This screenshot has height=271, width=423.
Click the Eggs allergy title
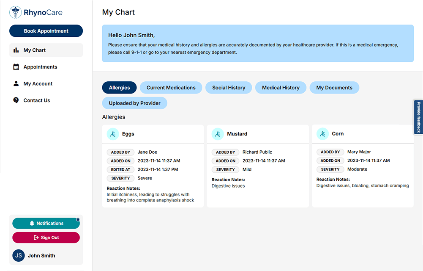128,134
